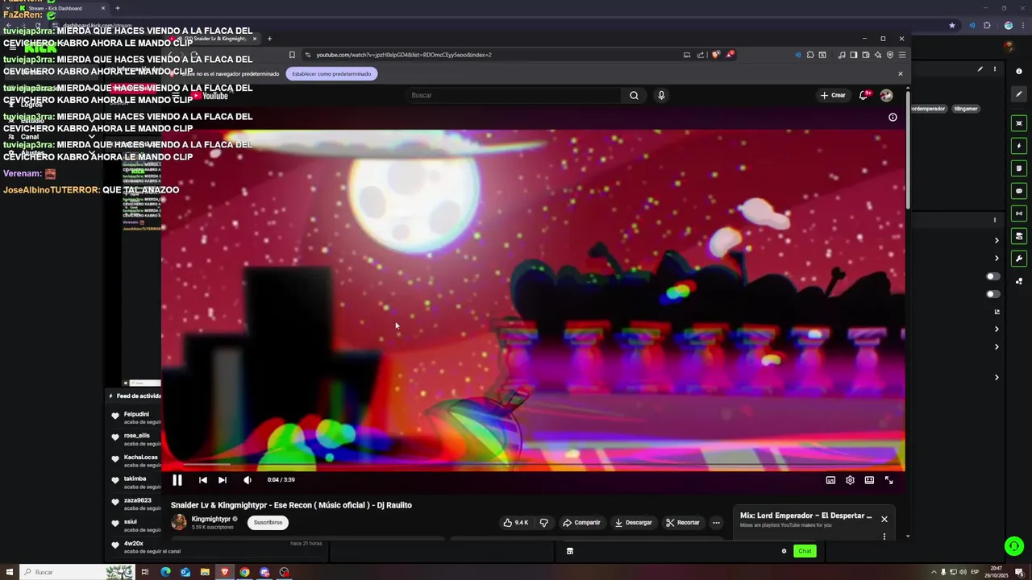Open the Kick dashboard info icon in sidebar
This screenshot has height=580, width=1032.
pos(1019,72)
